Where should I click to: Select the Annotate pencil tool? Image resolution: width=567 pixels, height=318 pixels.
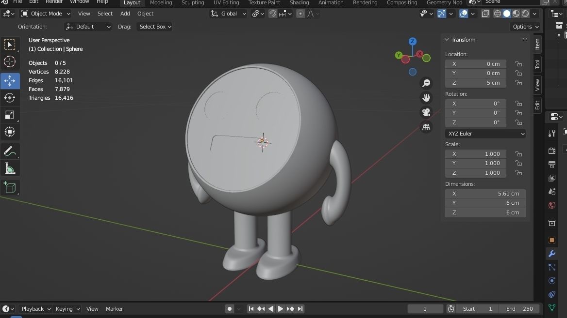pos(10,151)
